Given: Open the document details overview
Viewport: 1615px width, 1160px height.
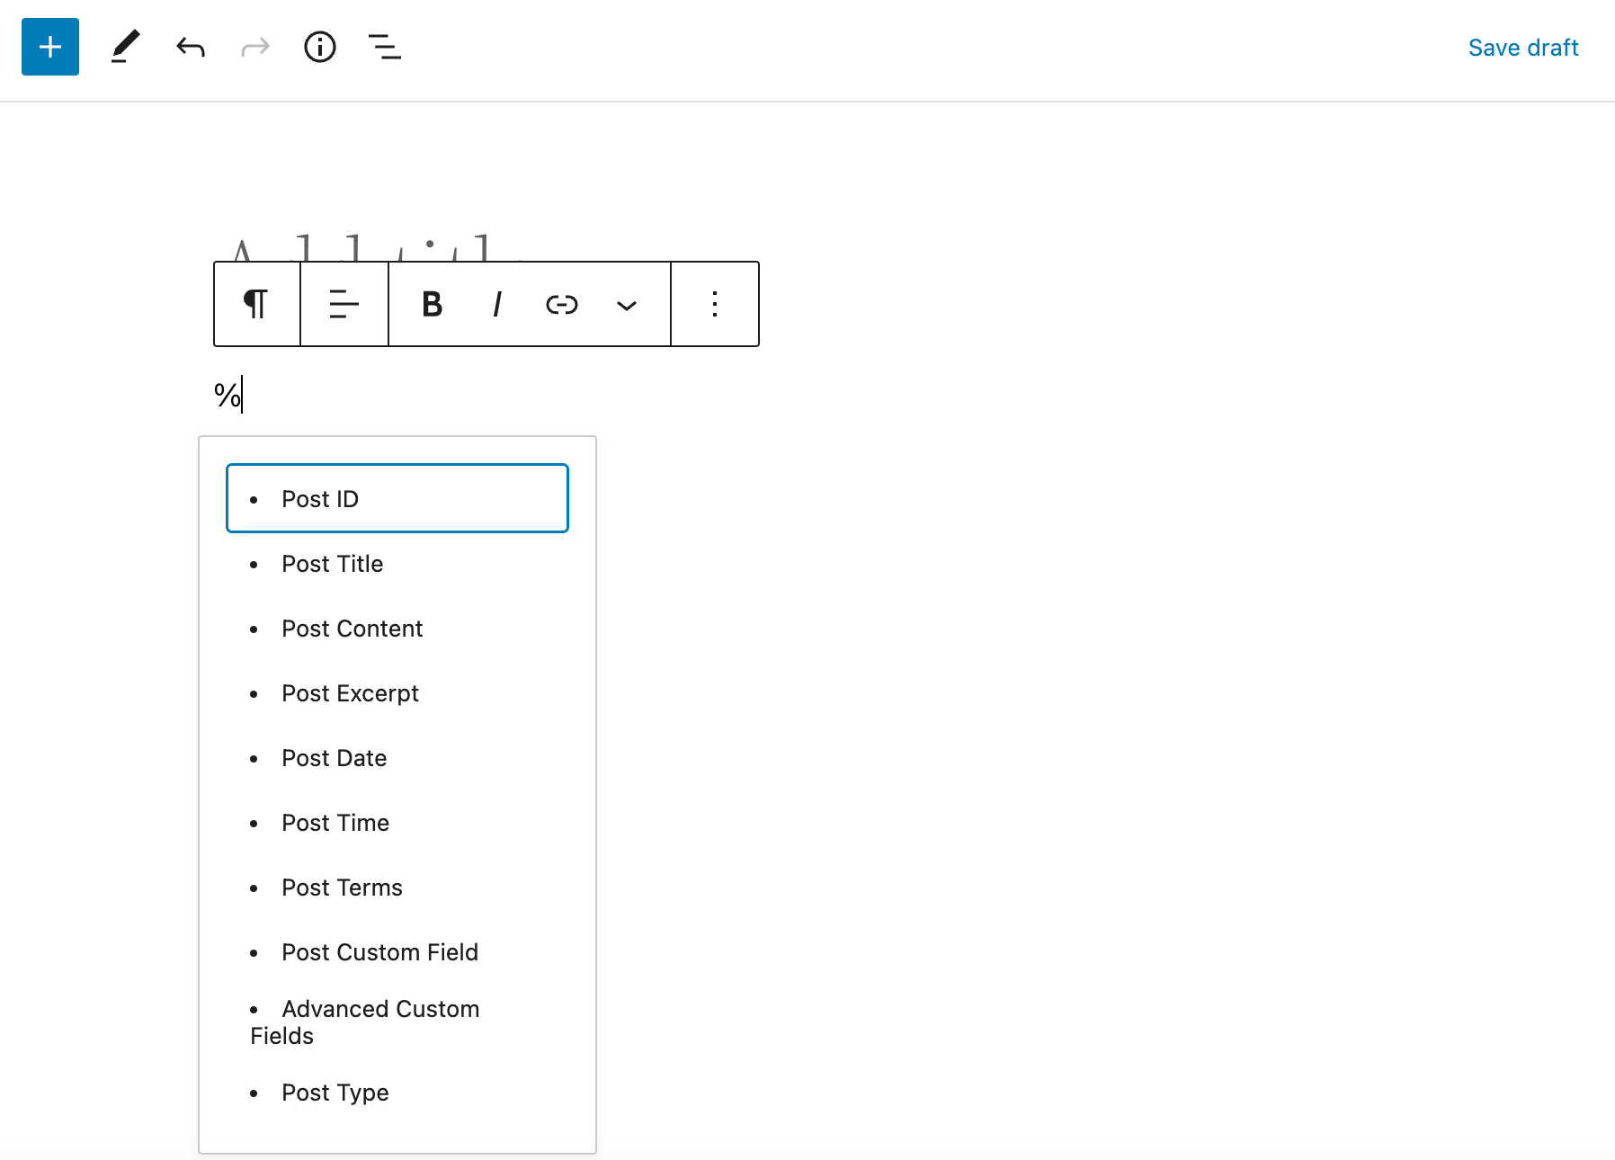Looking at the screenshot, I should pyautogui.click(x=319, y=47).
